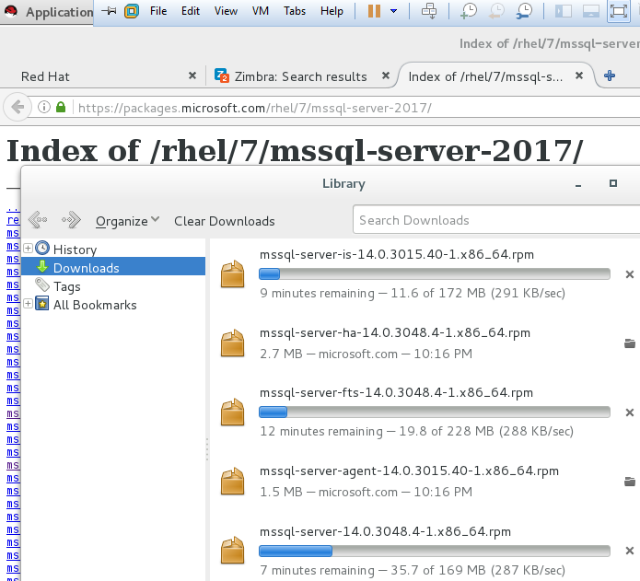
Task: Click Clear Downloads
Action: click(225, 221)
